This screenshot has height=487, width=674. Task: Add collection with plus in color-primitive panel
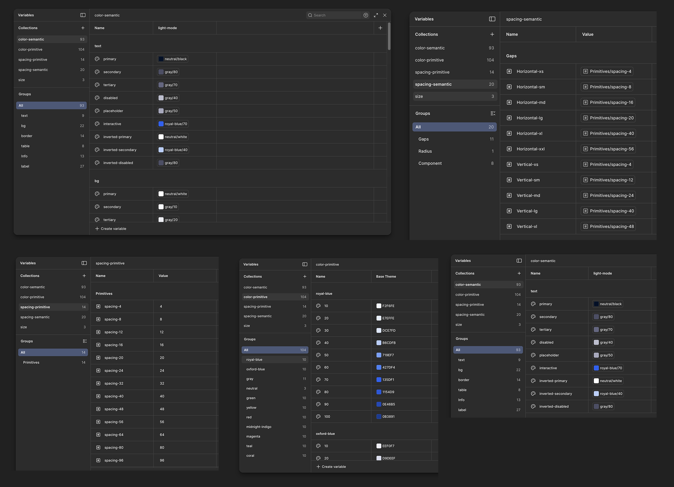pos(305,276)
